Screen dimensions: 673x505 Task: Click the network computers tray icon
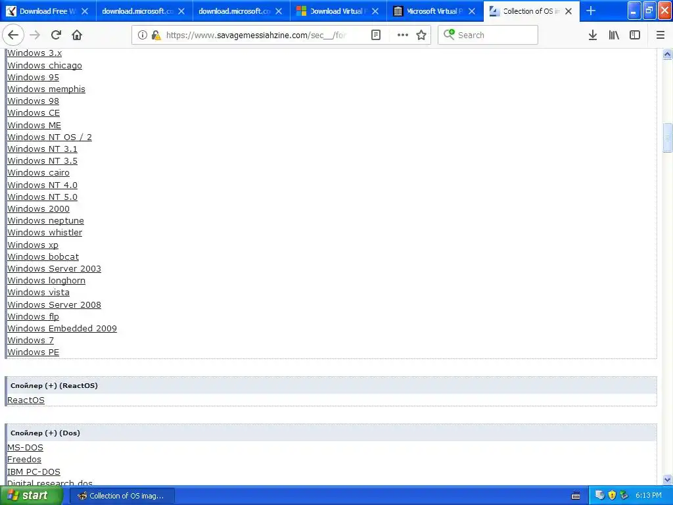pyautogui.click(x=600, y=495)
